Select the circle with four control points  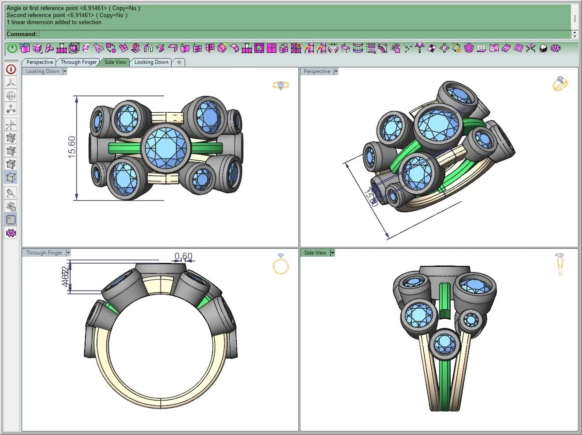tap(444, 48)
